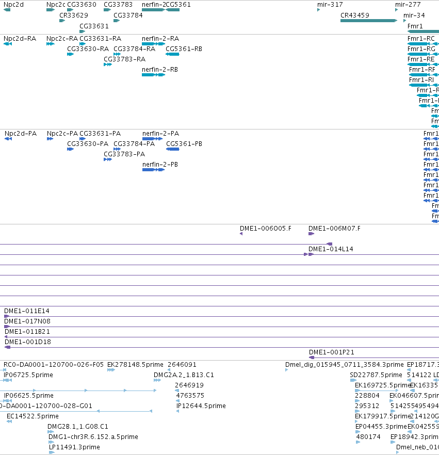Select the CR43459 gene bar

coord(369,21)
